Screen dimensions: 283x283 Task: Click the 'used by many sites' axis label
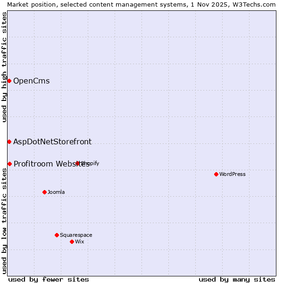tap(237, 279)
